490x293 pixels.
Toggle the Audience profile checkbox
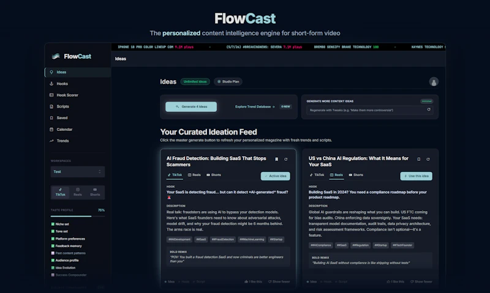tap(53, 260)
